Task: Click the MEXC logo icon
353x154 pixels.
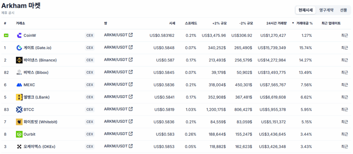Action: click(x=19, y=85)
